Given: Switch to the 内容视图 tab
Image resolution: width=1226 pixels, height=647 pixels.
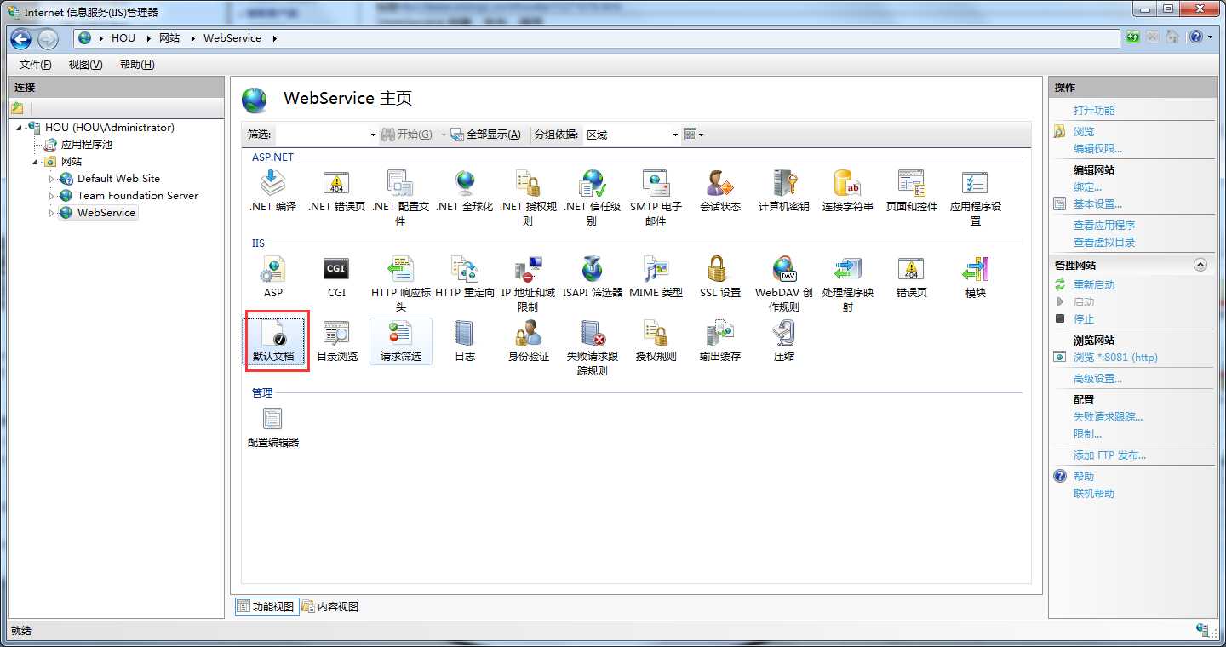Looking at the screenshot, I should coord(330,606).
